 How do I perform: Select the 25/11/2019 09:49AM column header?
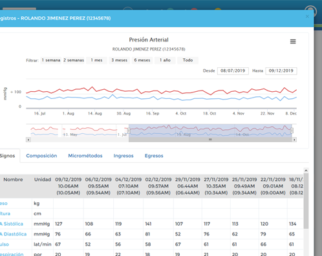(244, 186)
